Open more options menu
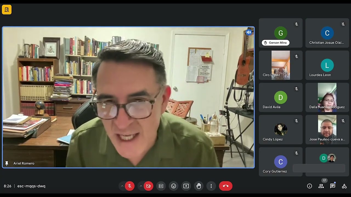Image resolution: width=351 pixels, height=197 pixels. 211,186
